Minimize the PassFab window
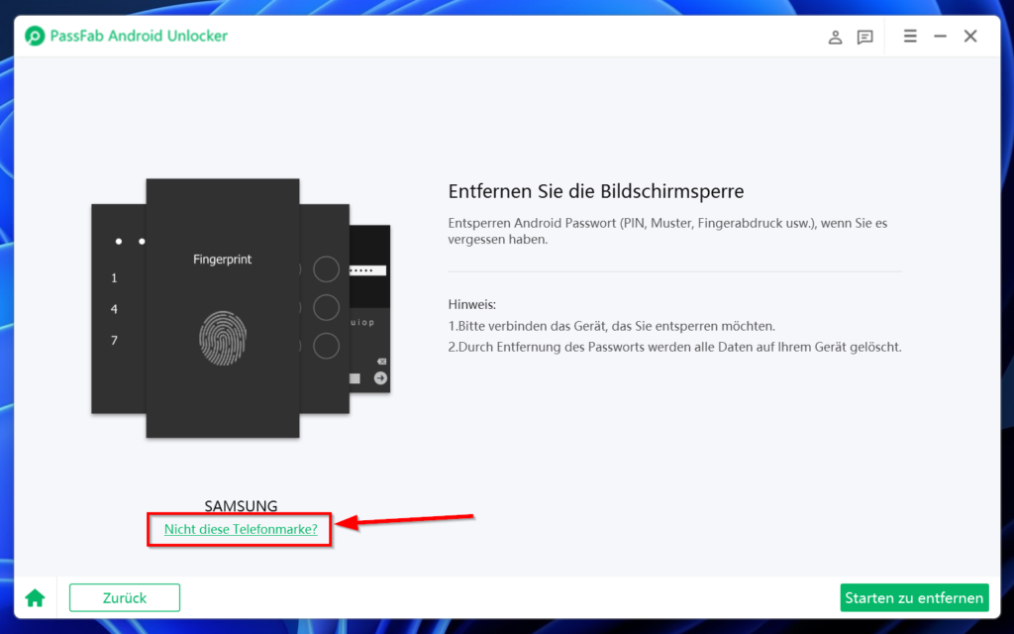 point(941,37)
